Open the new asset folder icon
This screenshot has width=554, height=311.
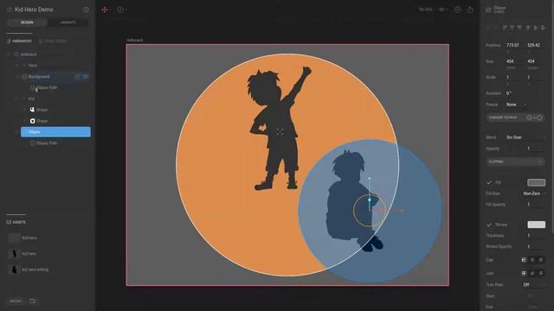(x=33, y=301)
